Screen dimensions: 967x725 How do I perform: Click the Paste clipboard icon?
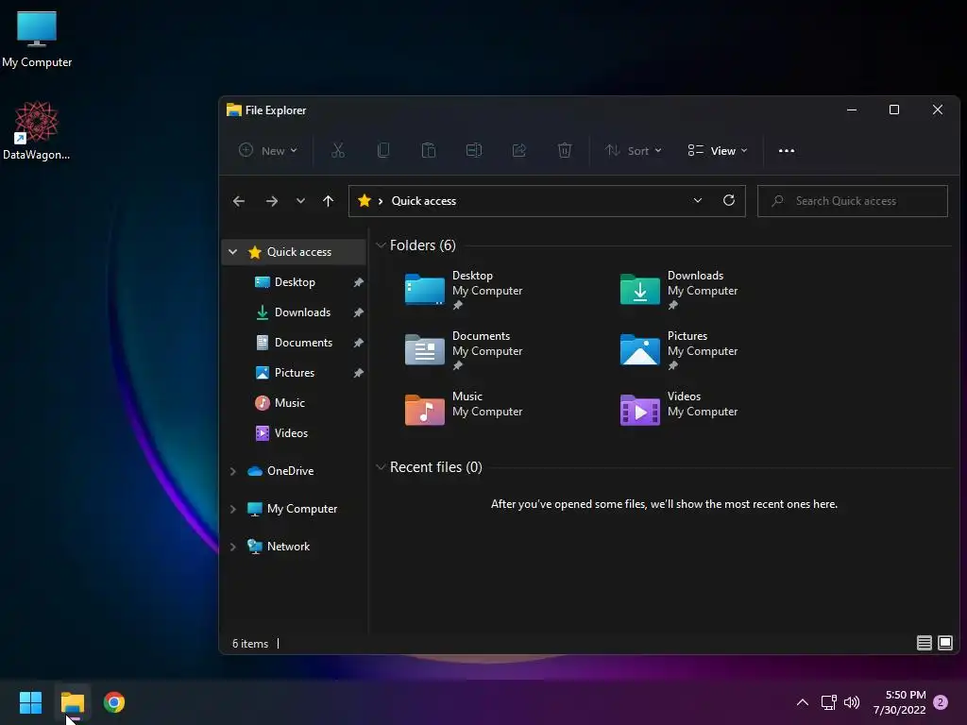429,150
